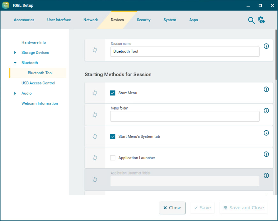Disable Start Menu's System tab checkbox

[x=113, y=137]
